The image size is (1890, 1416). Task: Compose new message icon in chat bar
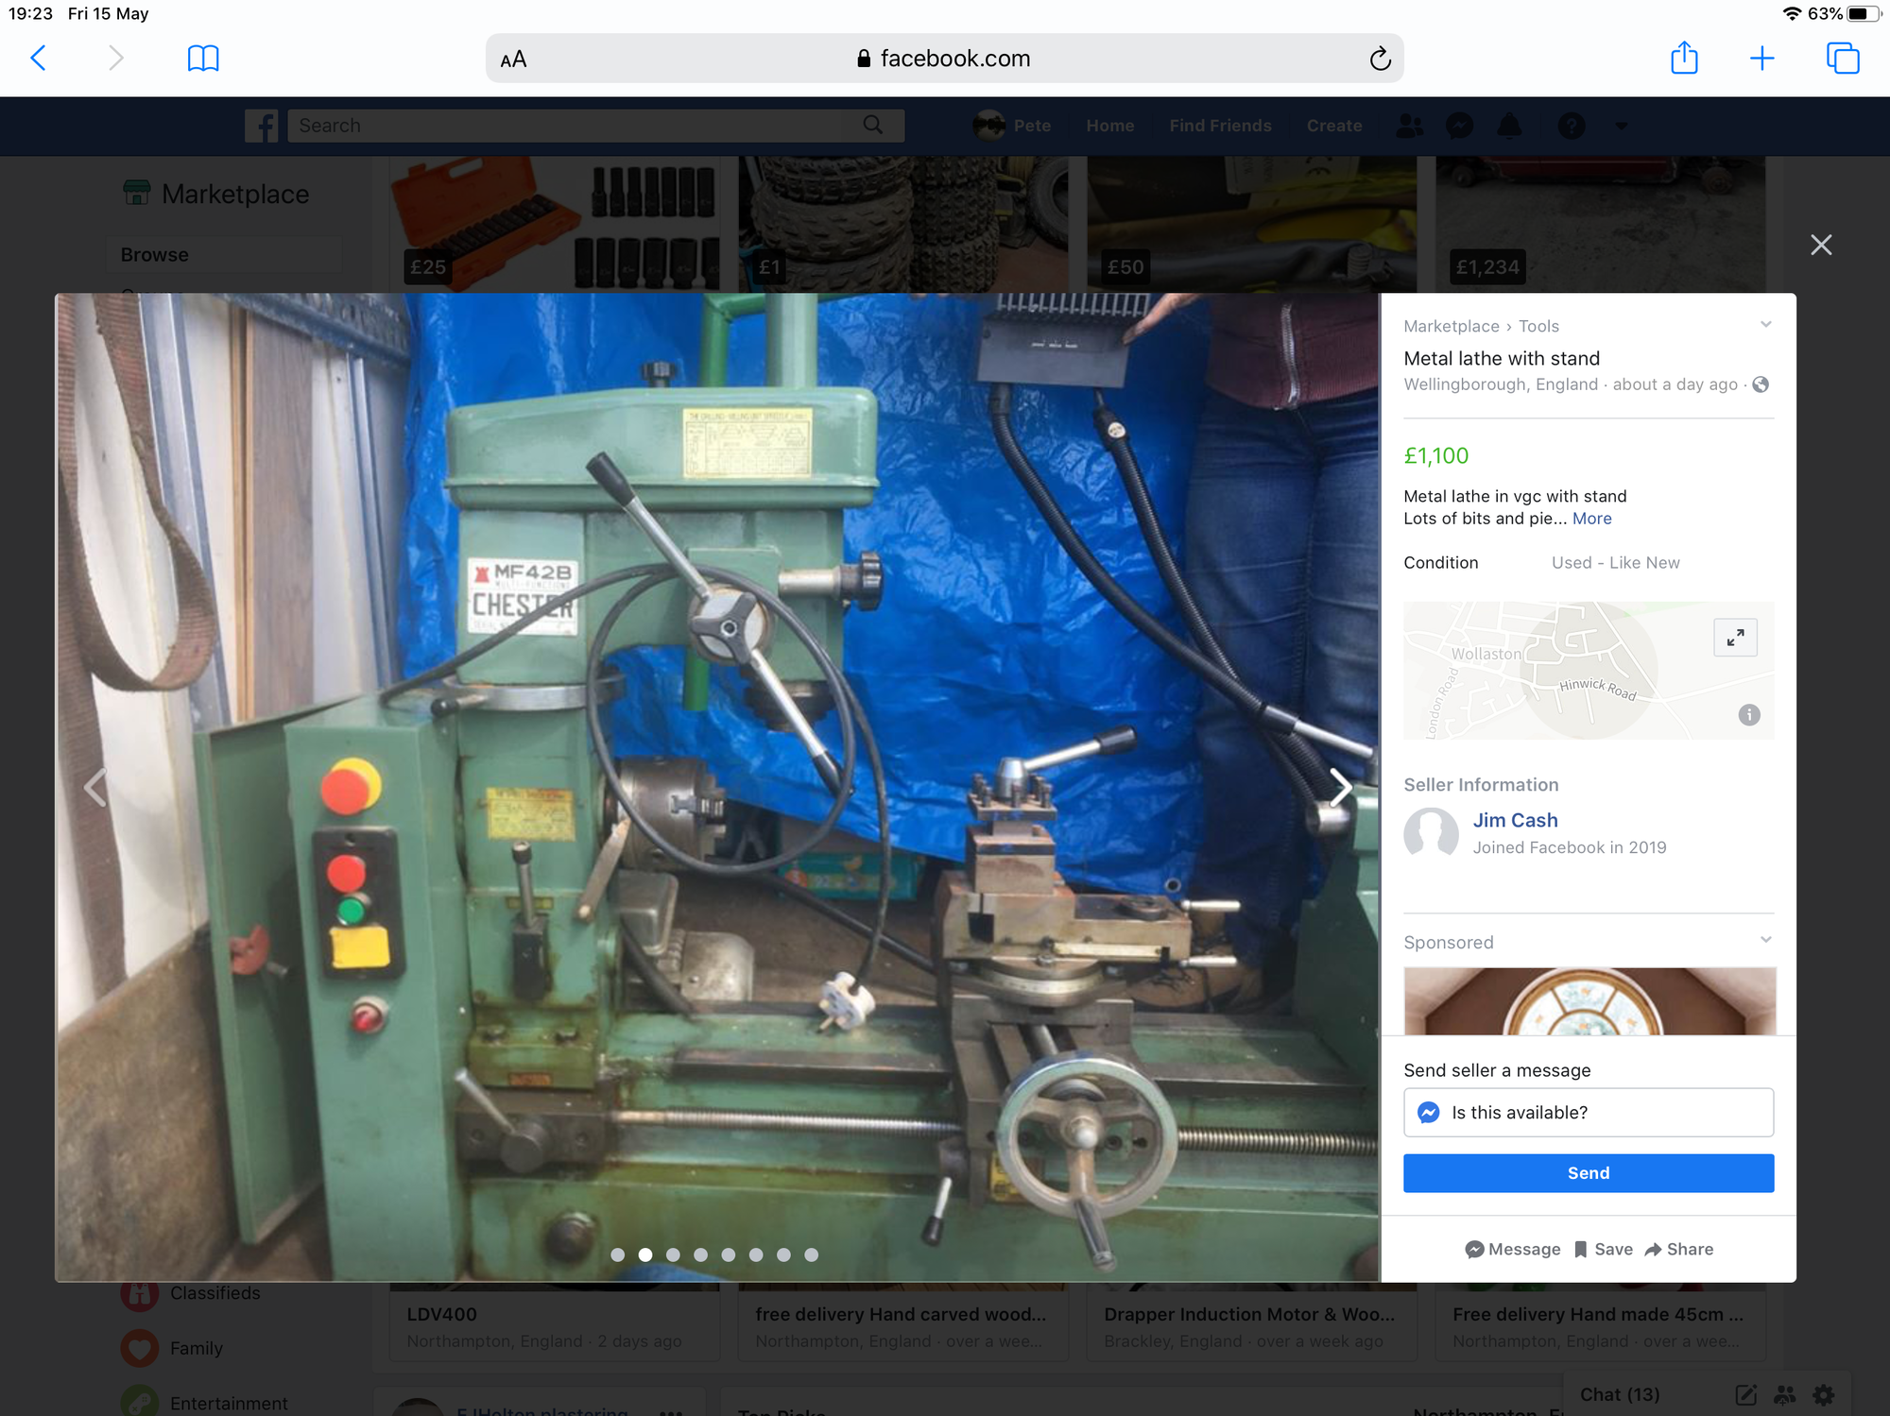(1745, 1394)
